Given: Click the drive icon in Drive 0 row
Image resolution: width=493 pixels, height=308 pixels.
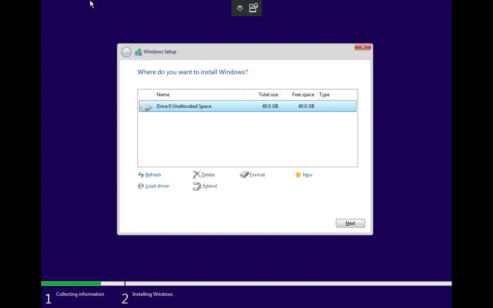Looking at the screenshot, I should (146, 107).
